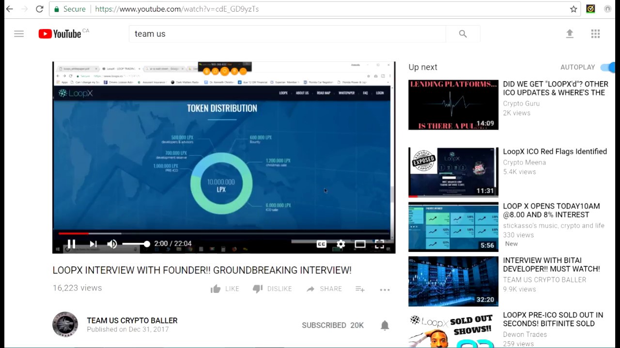Open the 'LOOP X OPENS TODAY10AM' video title
This screenshot has height=348, width=620.
point(551,210)
